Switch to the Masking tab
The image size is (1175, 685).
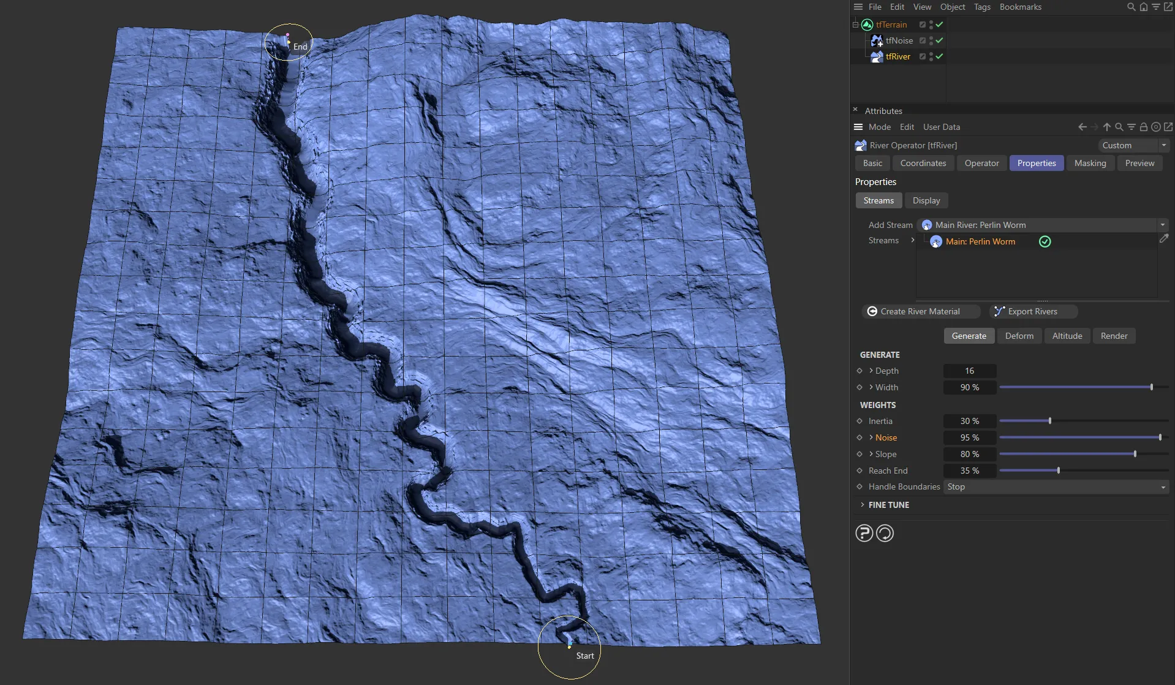1090,163
